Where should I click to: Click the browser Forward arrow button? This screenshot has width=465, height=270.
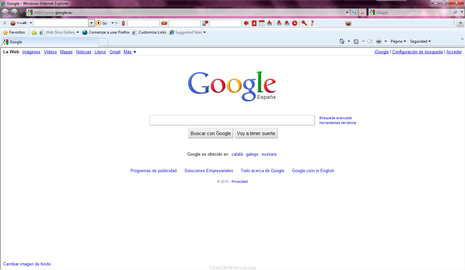pyautogui.click(x=14, y=13)
